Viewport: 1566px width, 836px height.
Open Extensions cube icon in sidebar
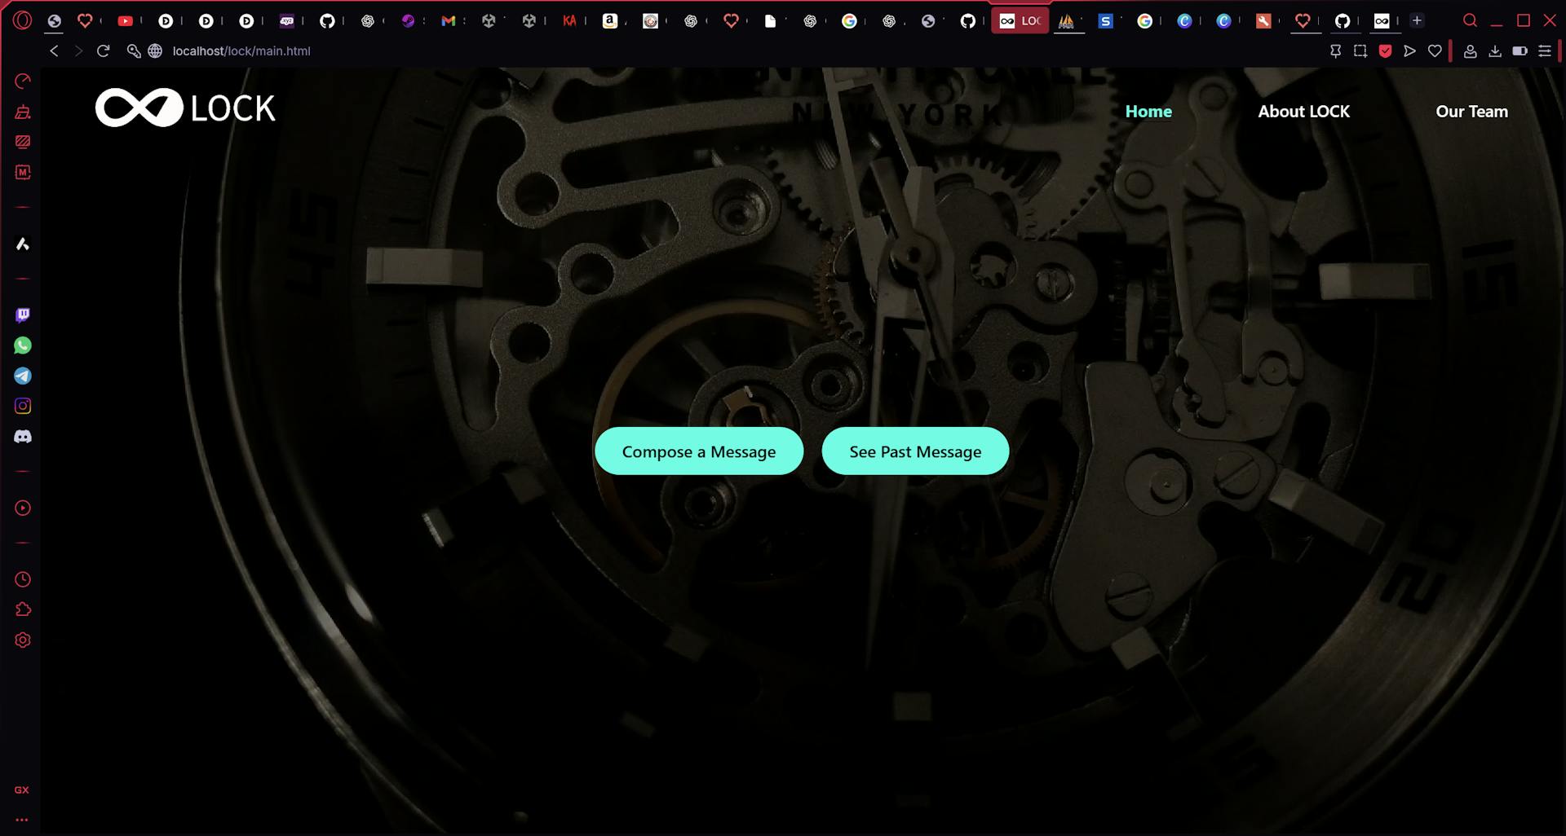(x=23, y=609)
